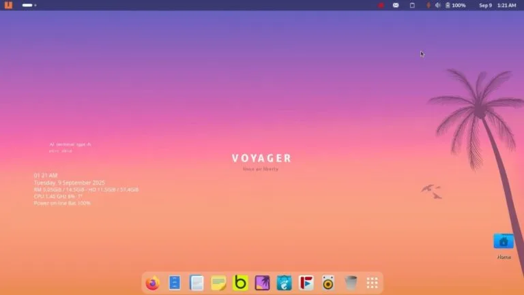This screenshot has width=524, height=295.
Task: Open the volume speaker system menu
Action: (x=437, y=5)
